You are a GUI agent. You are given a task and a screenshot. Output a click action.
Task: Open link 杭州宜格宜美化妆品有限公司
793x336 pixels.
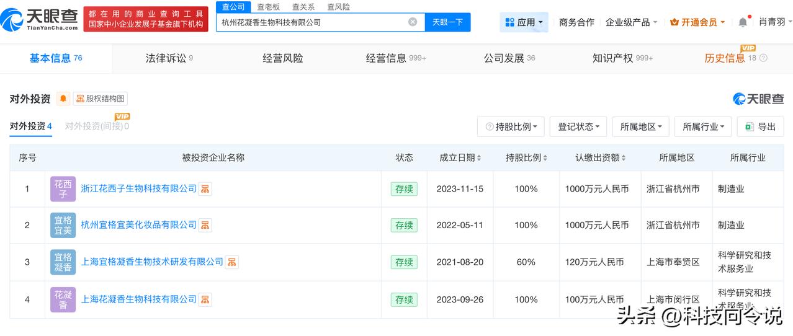138,226
